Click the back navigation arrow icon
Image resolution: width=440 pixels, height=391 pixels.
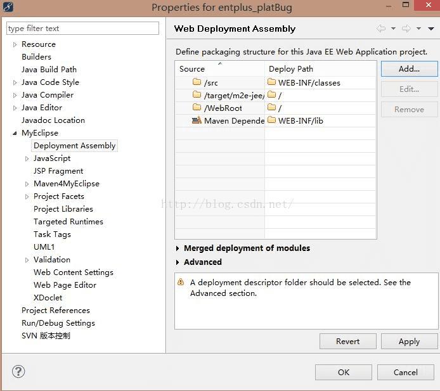[x=380, y=29]
